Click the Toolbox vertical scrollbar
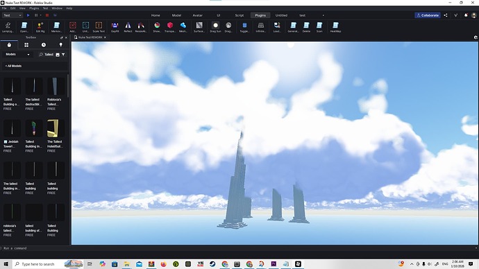Viewport: 479px width, 269px height. coord(68,86)
